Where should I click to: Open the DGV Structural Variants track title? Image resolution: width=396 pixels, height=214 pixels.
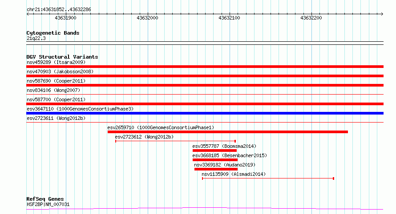(x=62, y=57)
